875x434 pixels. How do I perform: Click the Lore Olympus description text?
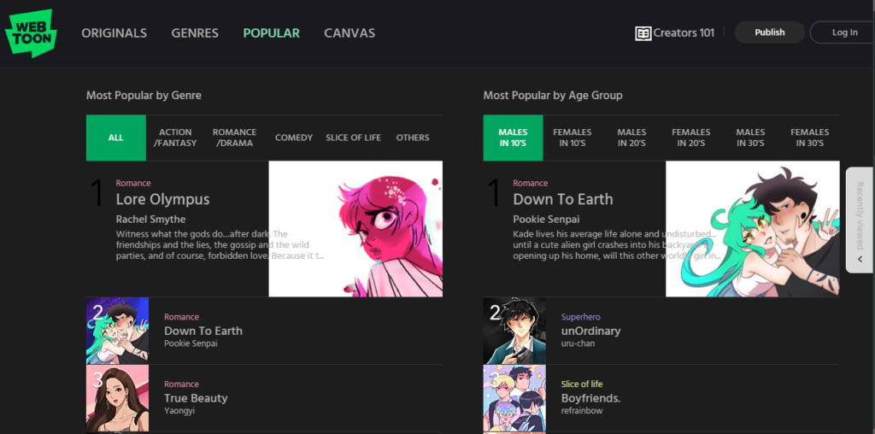(x=220, y=245)
